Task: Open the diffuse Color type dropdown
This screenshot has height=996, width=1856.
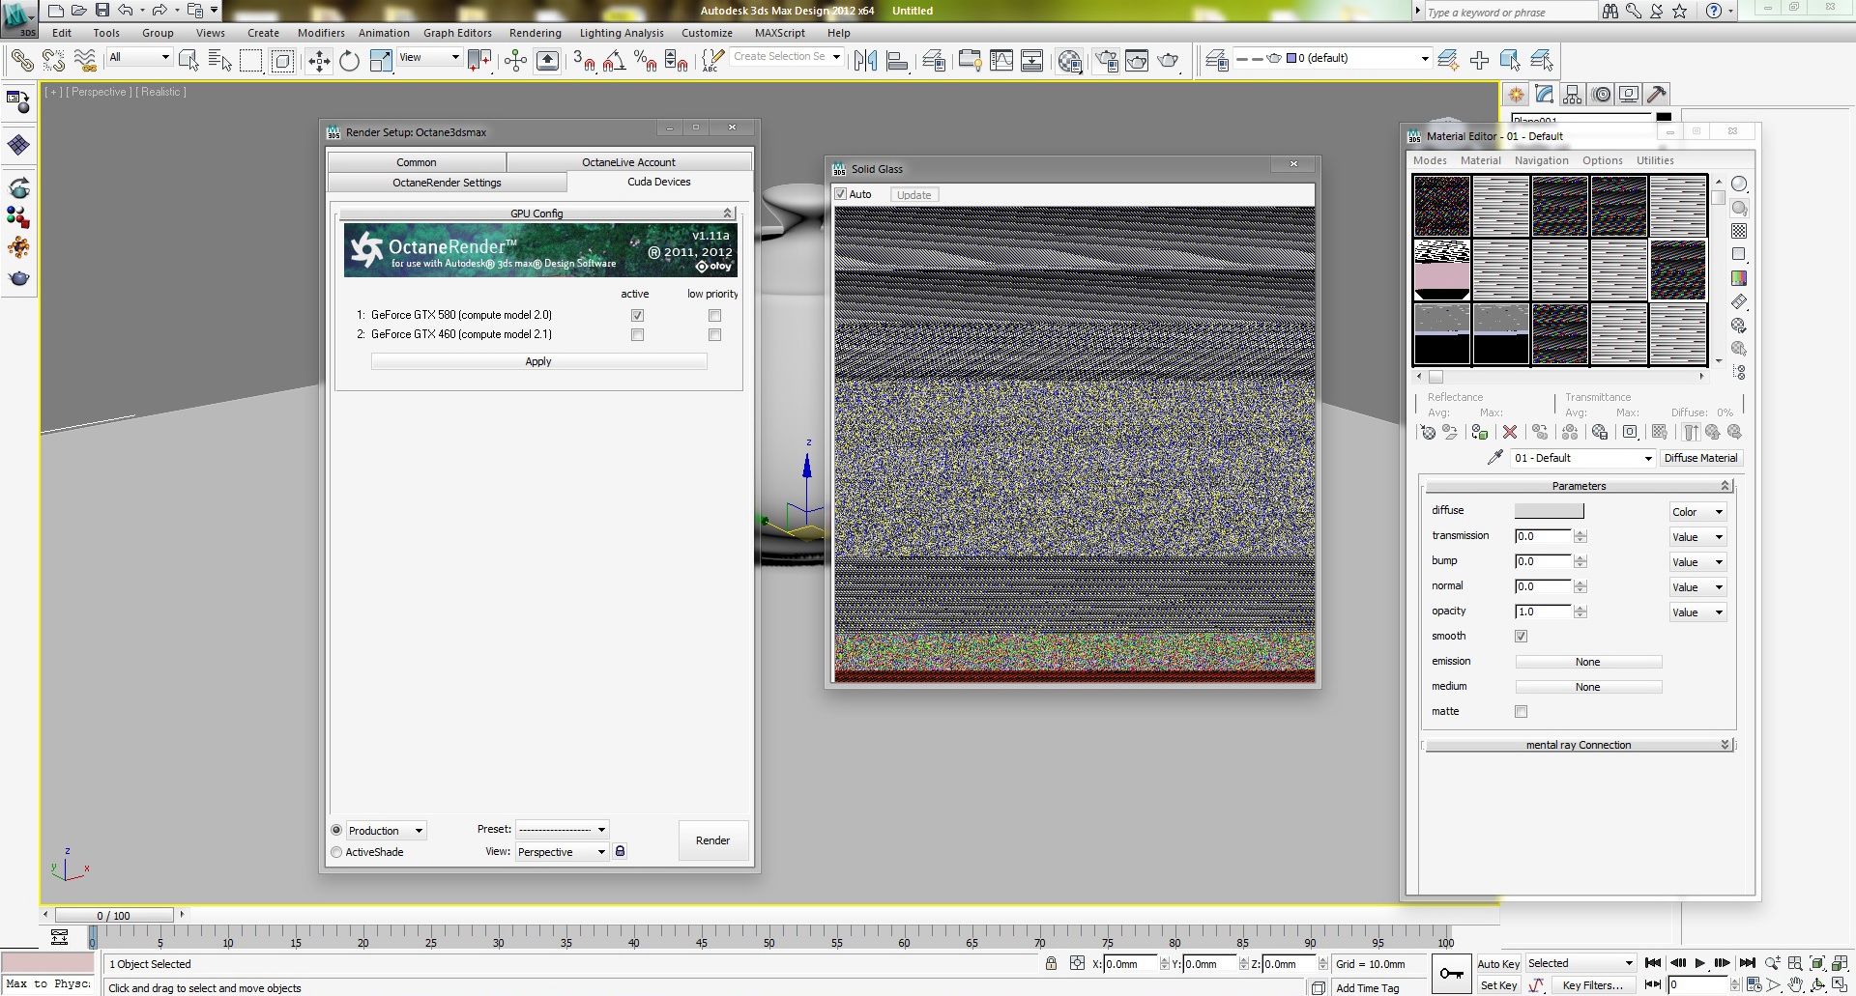Action: tap(1697, 512)
